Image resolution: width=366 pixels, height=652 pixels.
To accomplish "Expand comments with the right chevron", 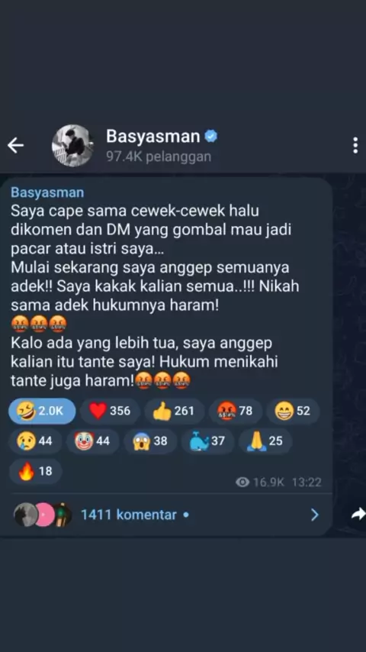I will pos(315,515).
